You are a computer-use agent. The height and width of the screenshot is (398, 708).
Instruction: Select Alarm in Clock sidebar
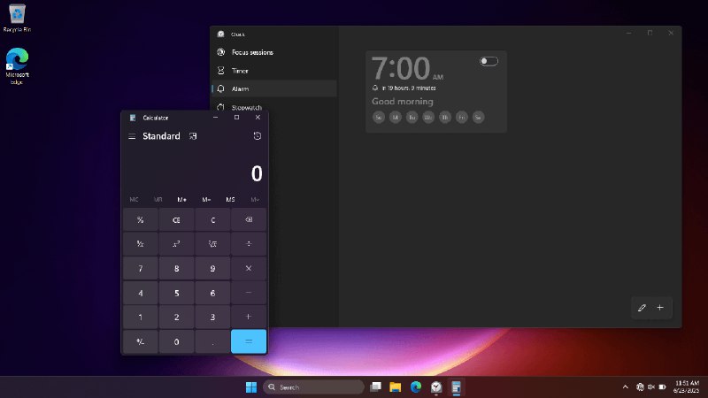coord(274,89)
